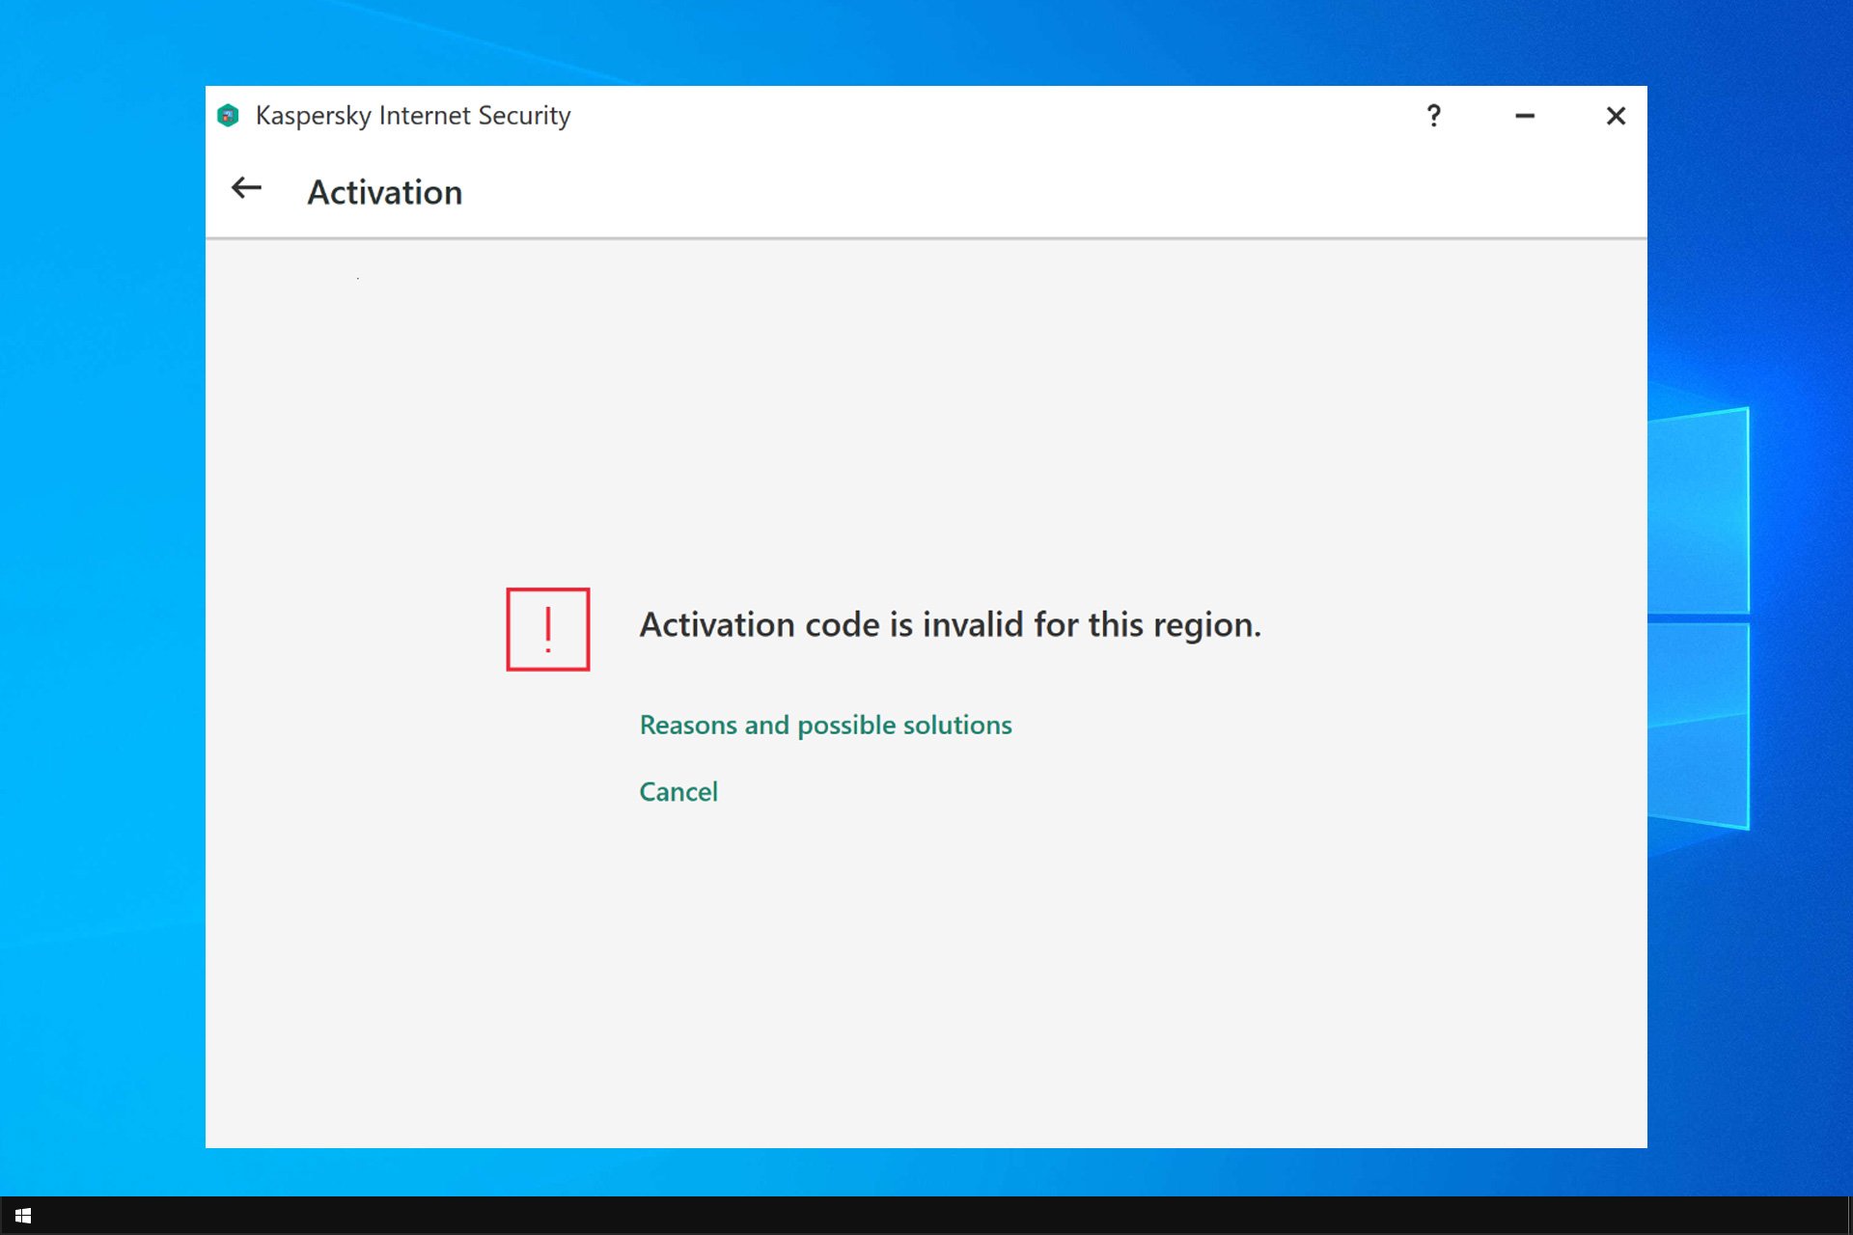The height and width of the screenshot is (1235, 1853).
Task: Click the Activation page heading
Action: 385,192
